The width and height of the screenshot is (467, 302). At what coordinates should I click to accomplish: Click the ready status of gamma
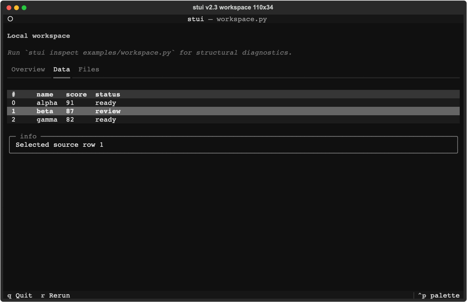coord(106,120)
